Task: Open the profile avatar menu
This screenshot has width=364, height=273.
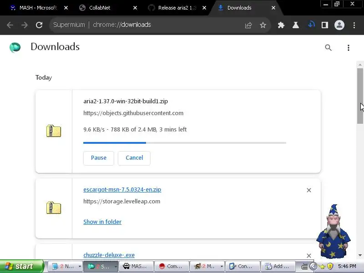Action: [339, 25]
